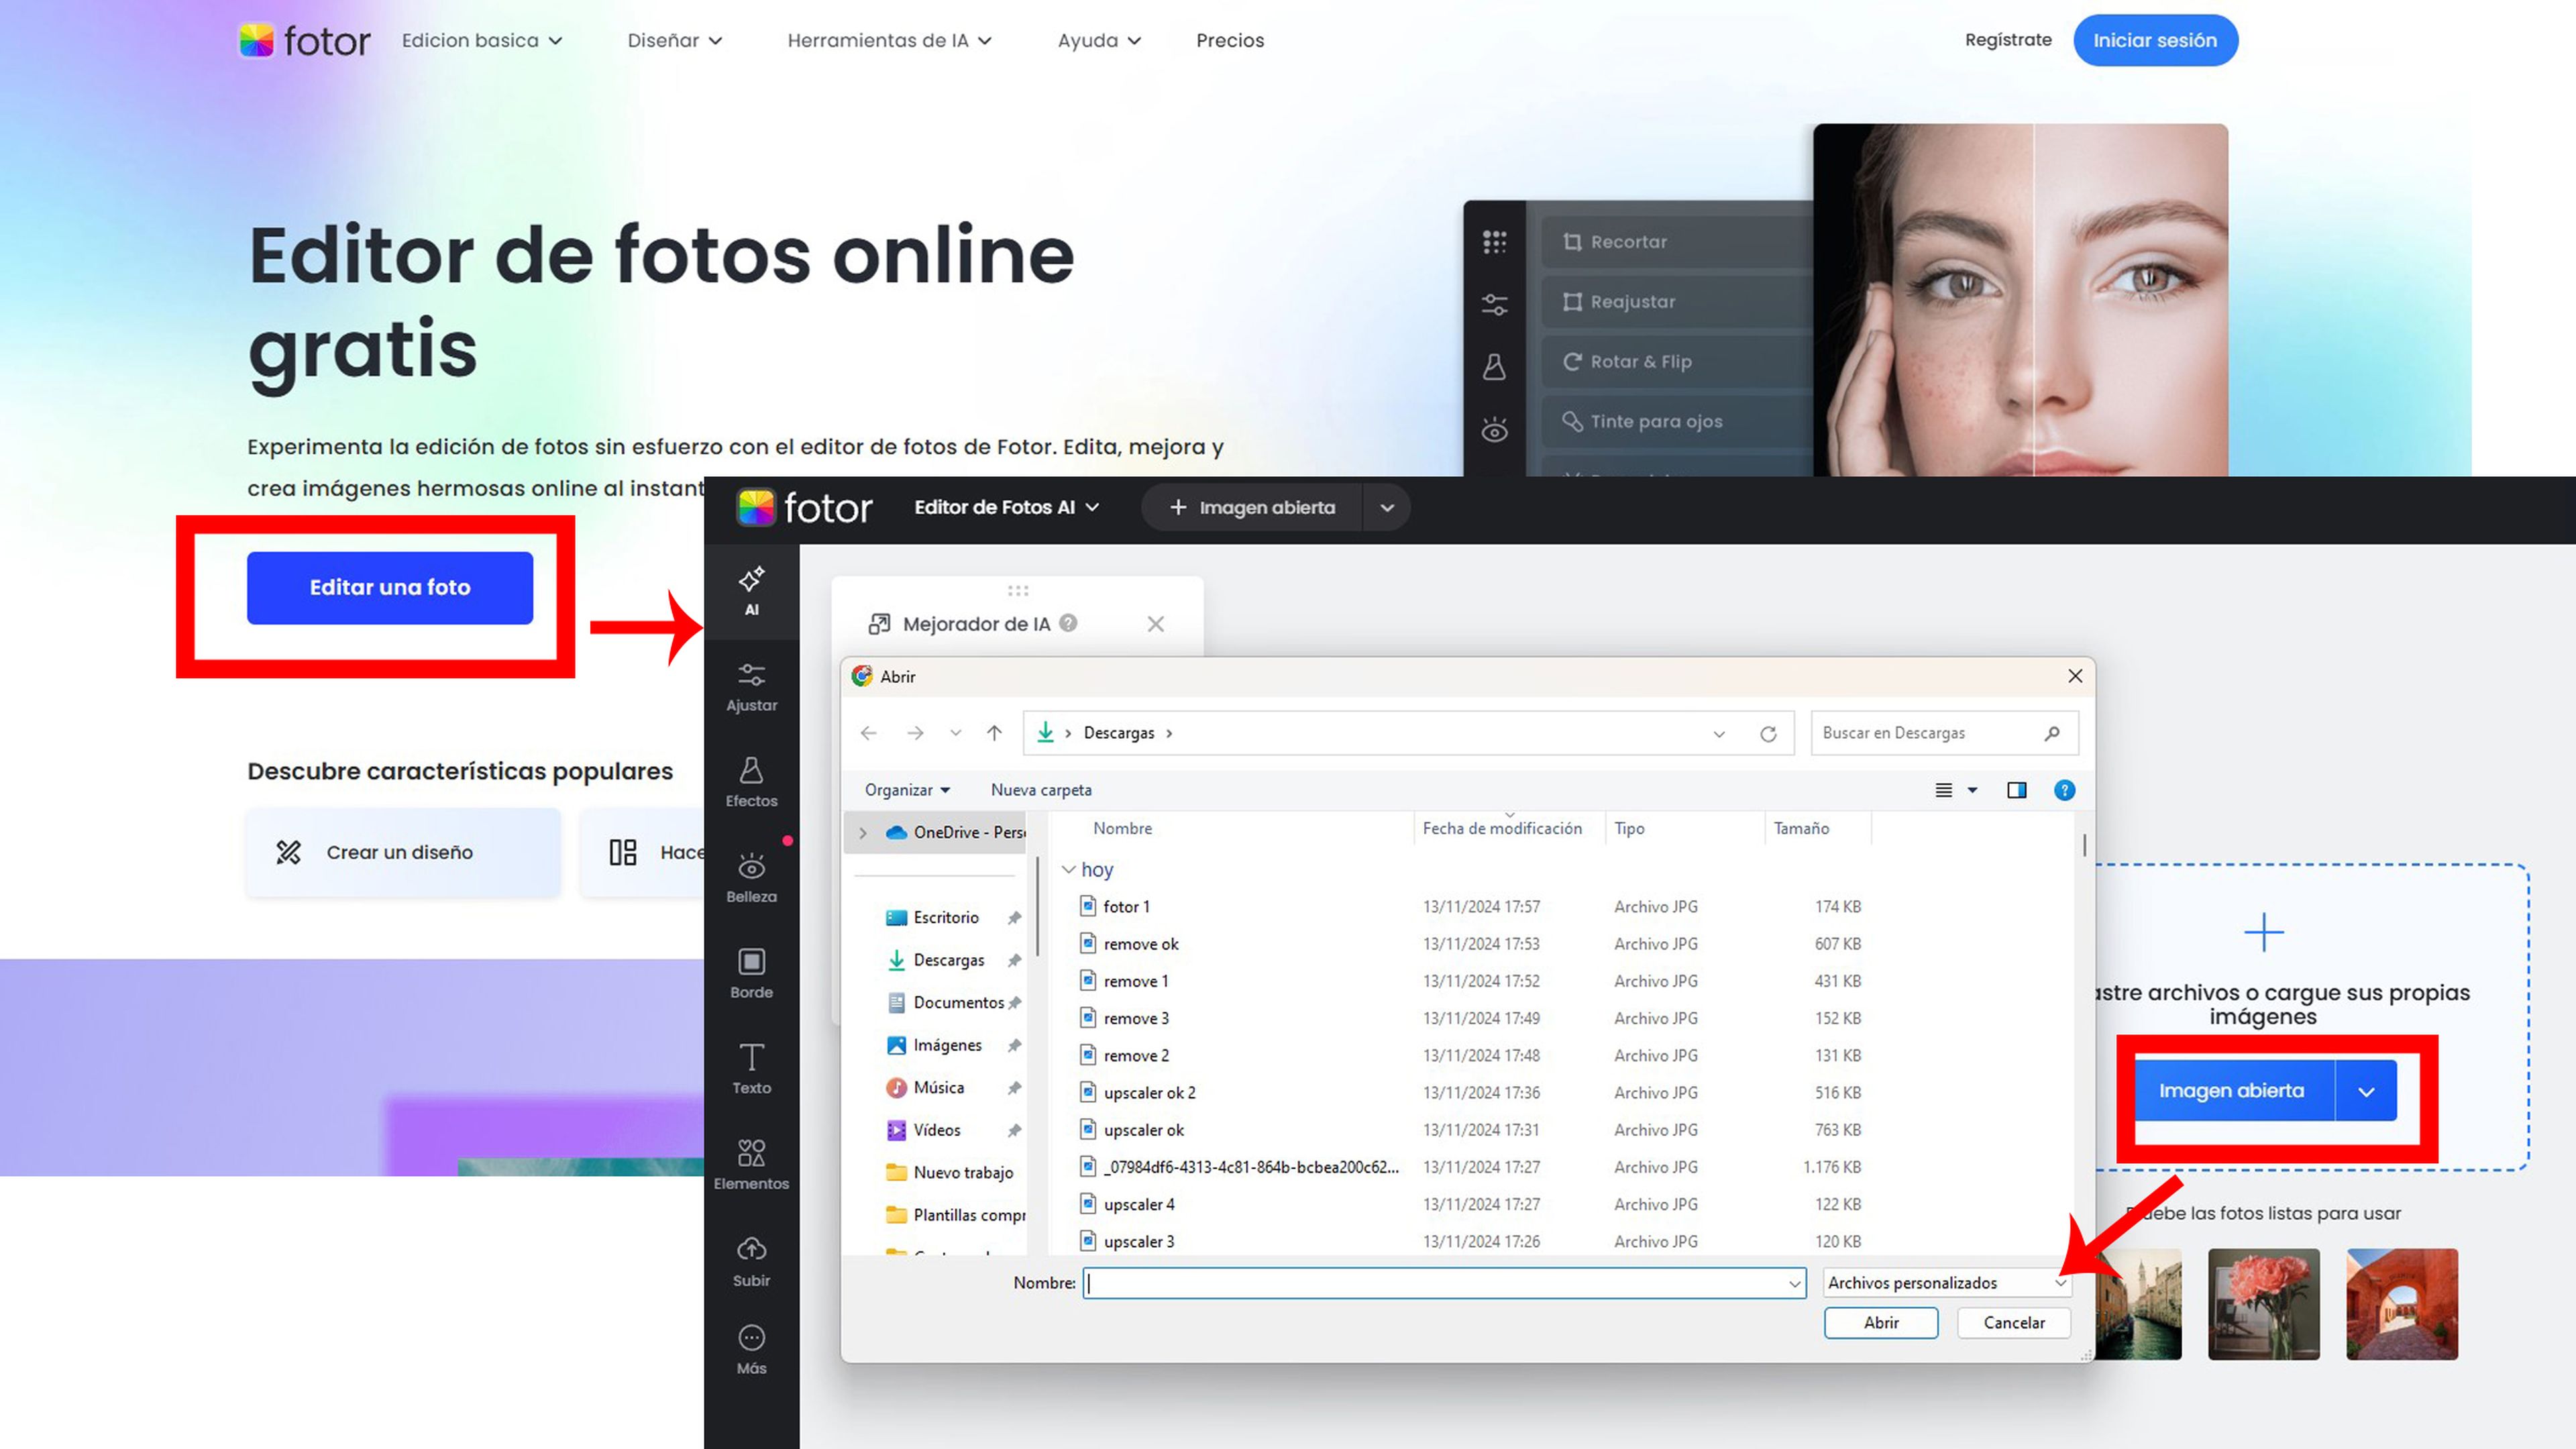Image resolution: width=2576 pixels, height=1449 pixels.
Task: Open the Efectos panel
Action: coord(751,782)
